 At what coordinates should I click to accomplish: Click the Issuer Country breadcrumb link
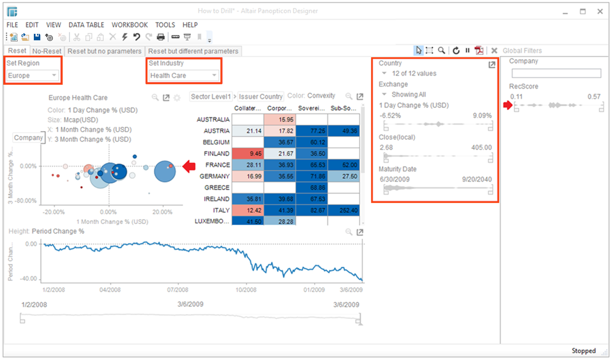261,97
